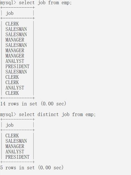This screenshot has height=175, width=131.
Task: Click the '14 rows in set' status line
Action: coord(33,104)
